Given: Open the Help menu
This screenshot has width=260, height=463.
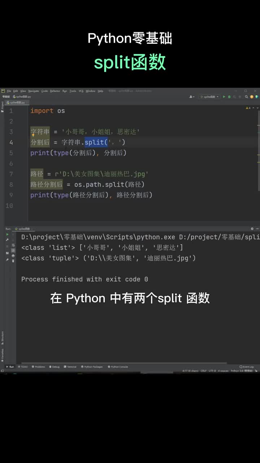Looking at the screenshot, I should pos(100,91).
